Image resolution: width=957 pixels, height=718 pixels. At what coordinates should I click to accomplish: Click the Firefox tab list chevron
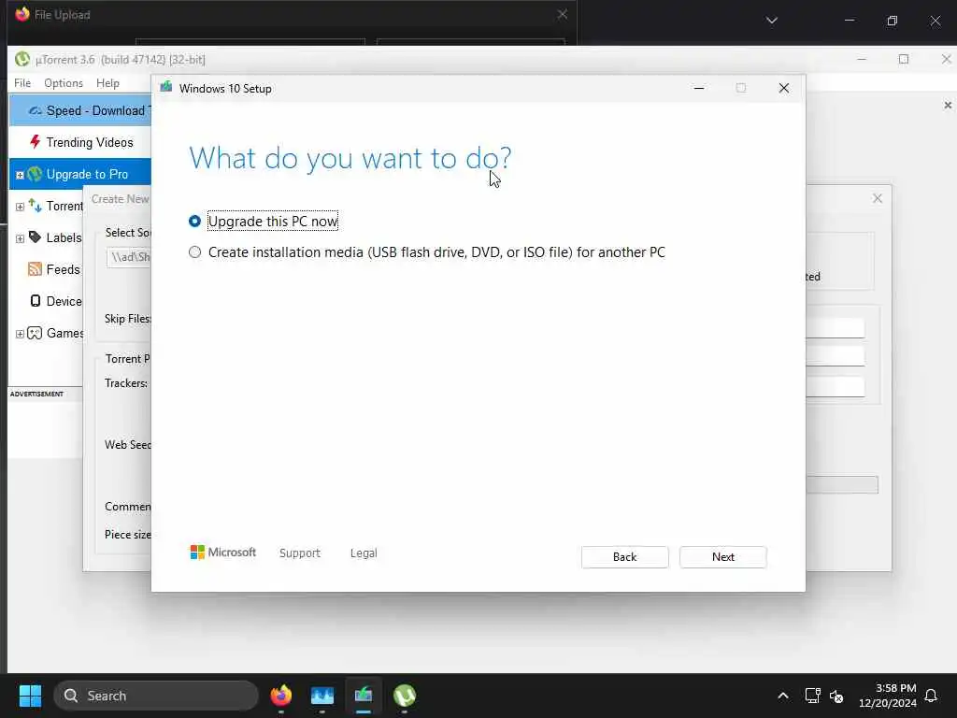tap(771, 21)
